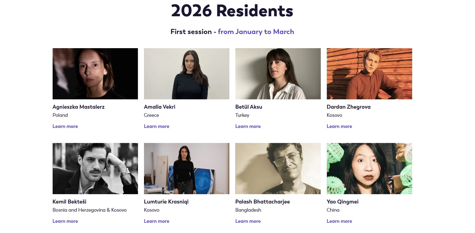Click Kemil Bekteši's black-and-white photo
Image resolution: width=475 pixels, height=233 pixels.
[95, 169]
